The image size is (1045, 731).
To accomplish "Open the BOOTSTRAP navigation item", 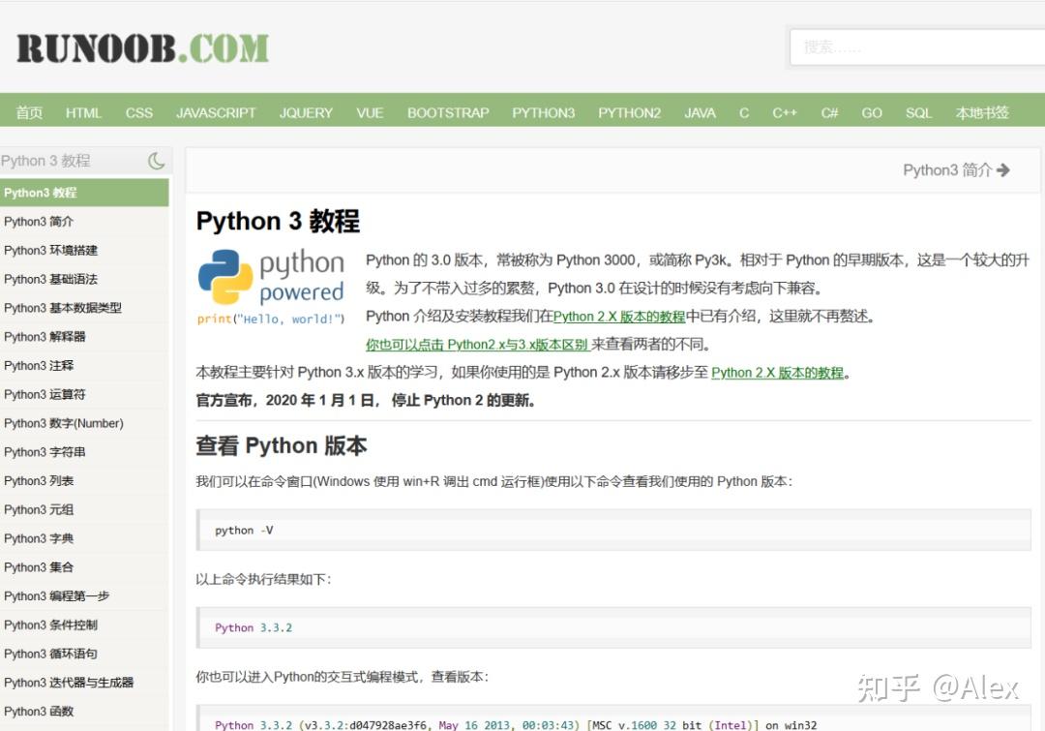I will 448,112.
